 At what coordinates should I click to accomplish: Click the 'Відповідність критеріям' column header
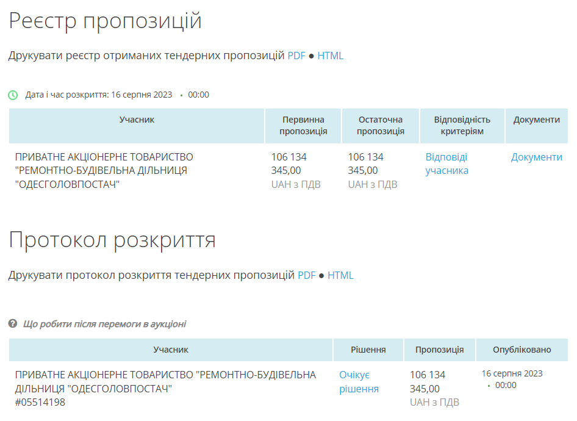pyautogui.click(x=462, y=126)
